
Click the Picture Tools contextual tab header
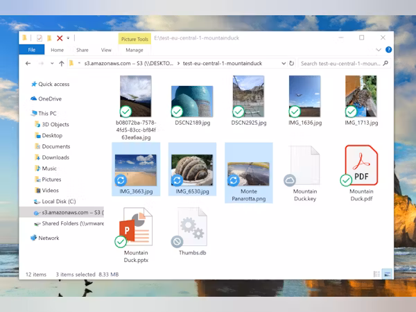click(135, 39)
